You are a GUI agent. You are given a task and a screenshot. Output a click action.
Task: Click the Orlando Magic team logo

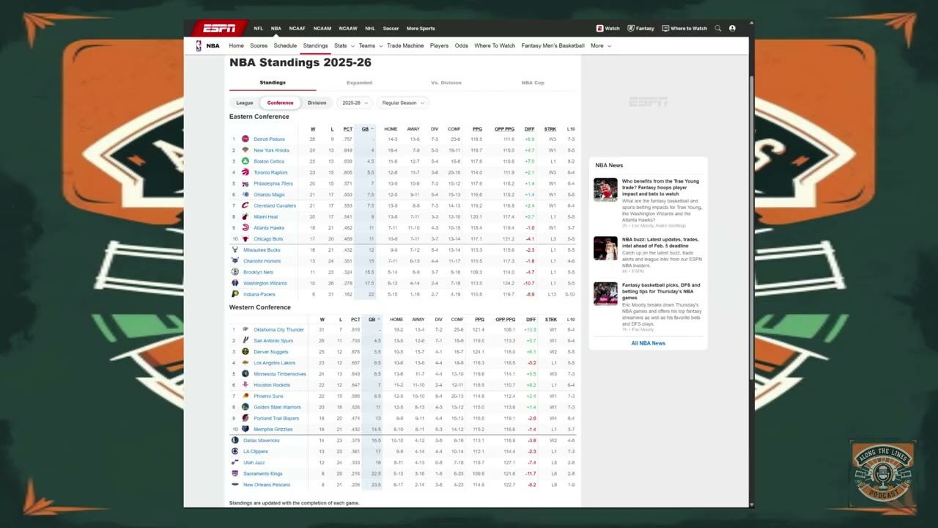(x=245, y=194)
